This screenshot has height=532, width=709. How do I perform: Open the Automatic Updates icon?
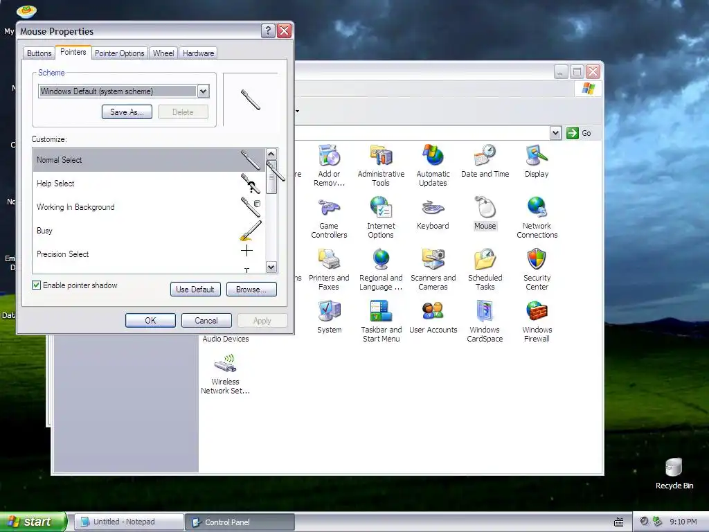tap(433, 166)
